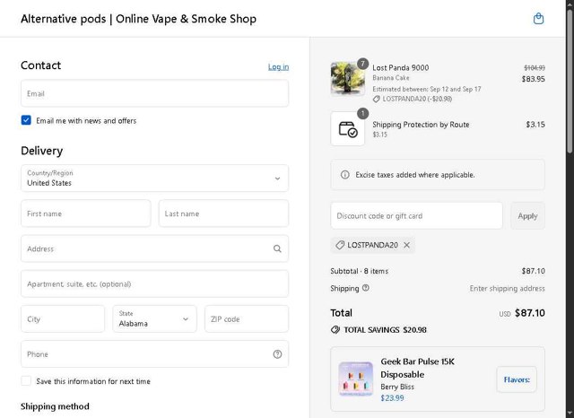Focus the Phone input field
This screenshot has height=418, width=574.
[154, 354]
